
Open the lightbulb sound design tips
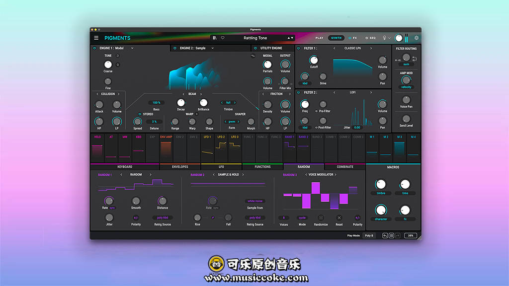coord(384,38)
